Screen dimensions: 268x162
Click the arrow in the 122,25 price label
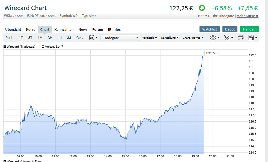[x=217, y=53]
